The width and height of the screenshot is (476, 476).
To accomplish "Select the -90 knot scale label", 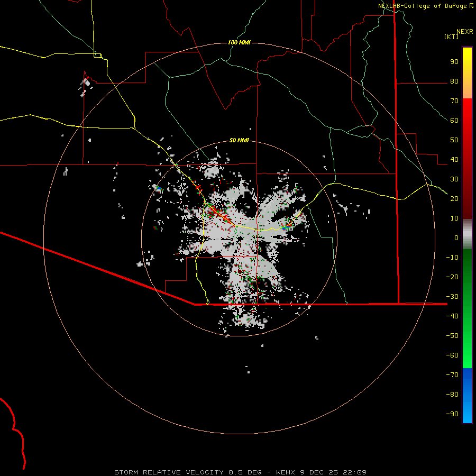I will tap(452, 414).
